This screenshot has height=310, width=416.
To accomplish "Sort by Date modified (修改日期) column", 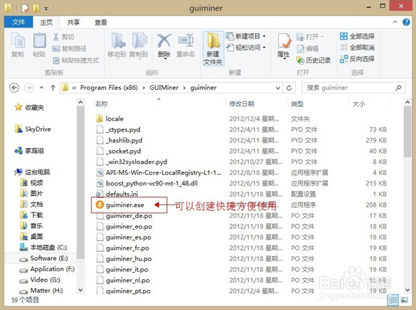I will [242, 104].
